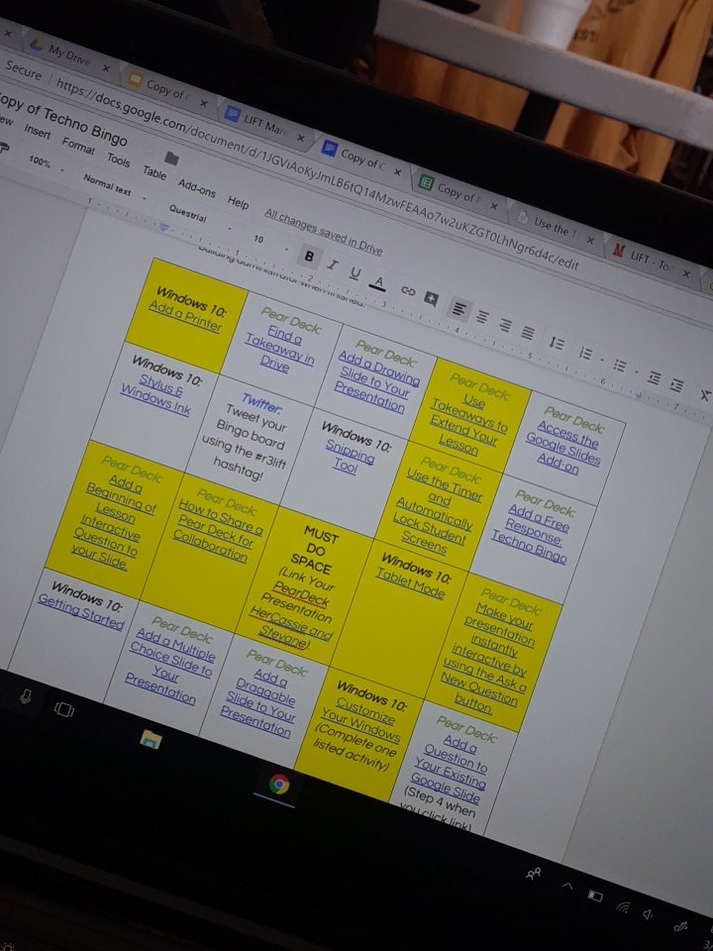The height and width of the screenshot is (951, 713).
Task: Open Add a Draggable Slide link
Action: [258, 702]
